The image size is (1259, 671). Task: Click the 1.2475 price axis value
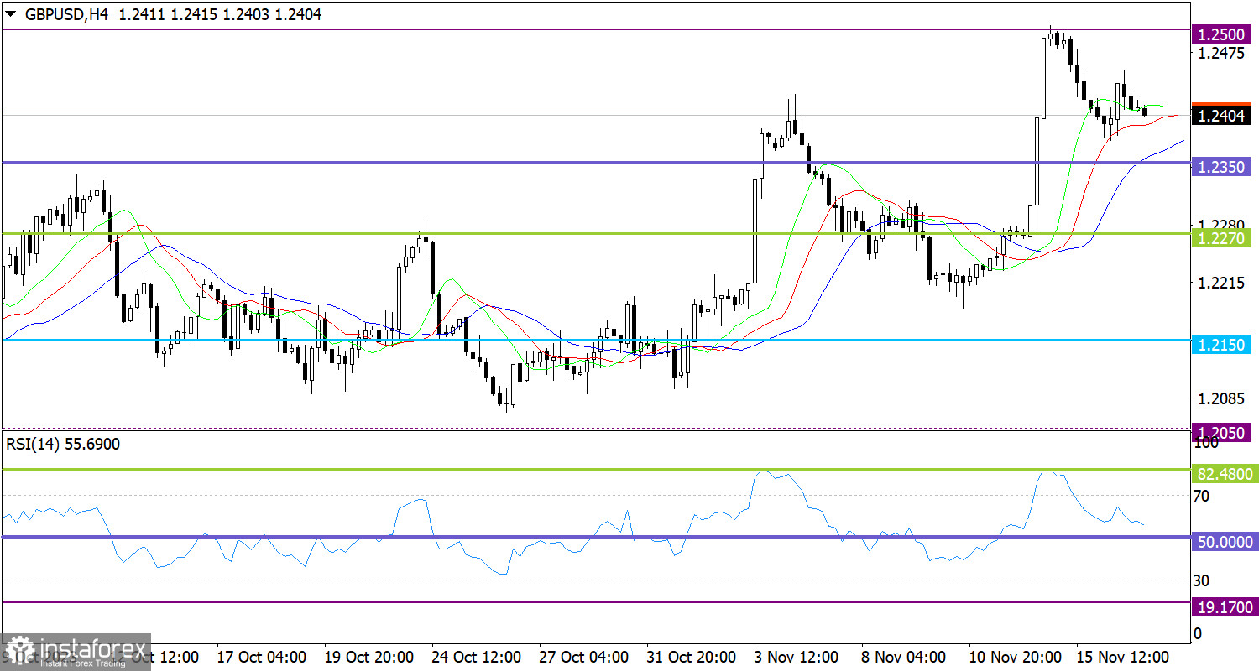(1220, 54)
